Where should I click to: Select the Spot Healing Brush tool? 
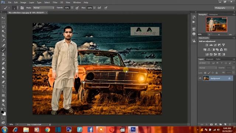3,45
